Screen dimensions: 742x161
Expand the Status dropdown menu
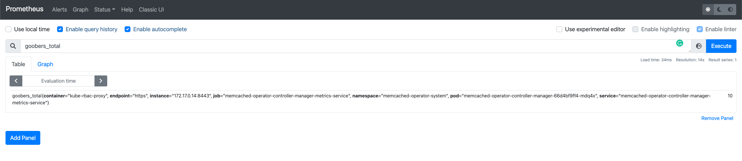pos(104,10)
